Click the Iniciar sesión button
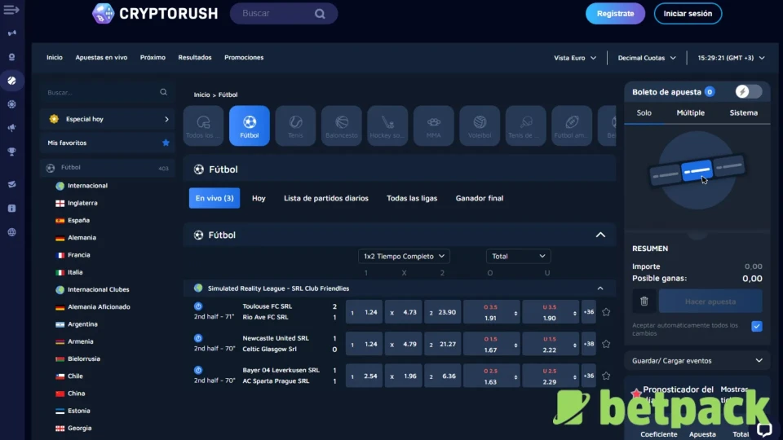Screen dimensions: 783x440 tap(688, 14)
